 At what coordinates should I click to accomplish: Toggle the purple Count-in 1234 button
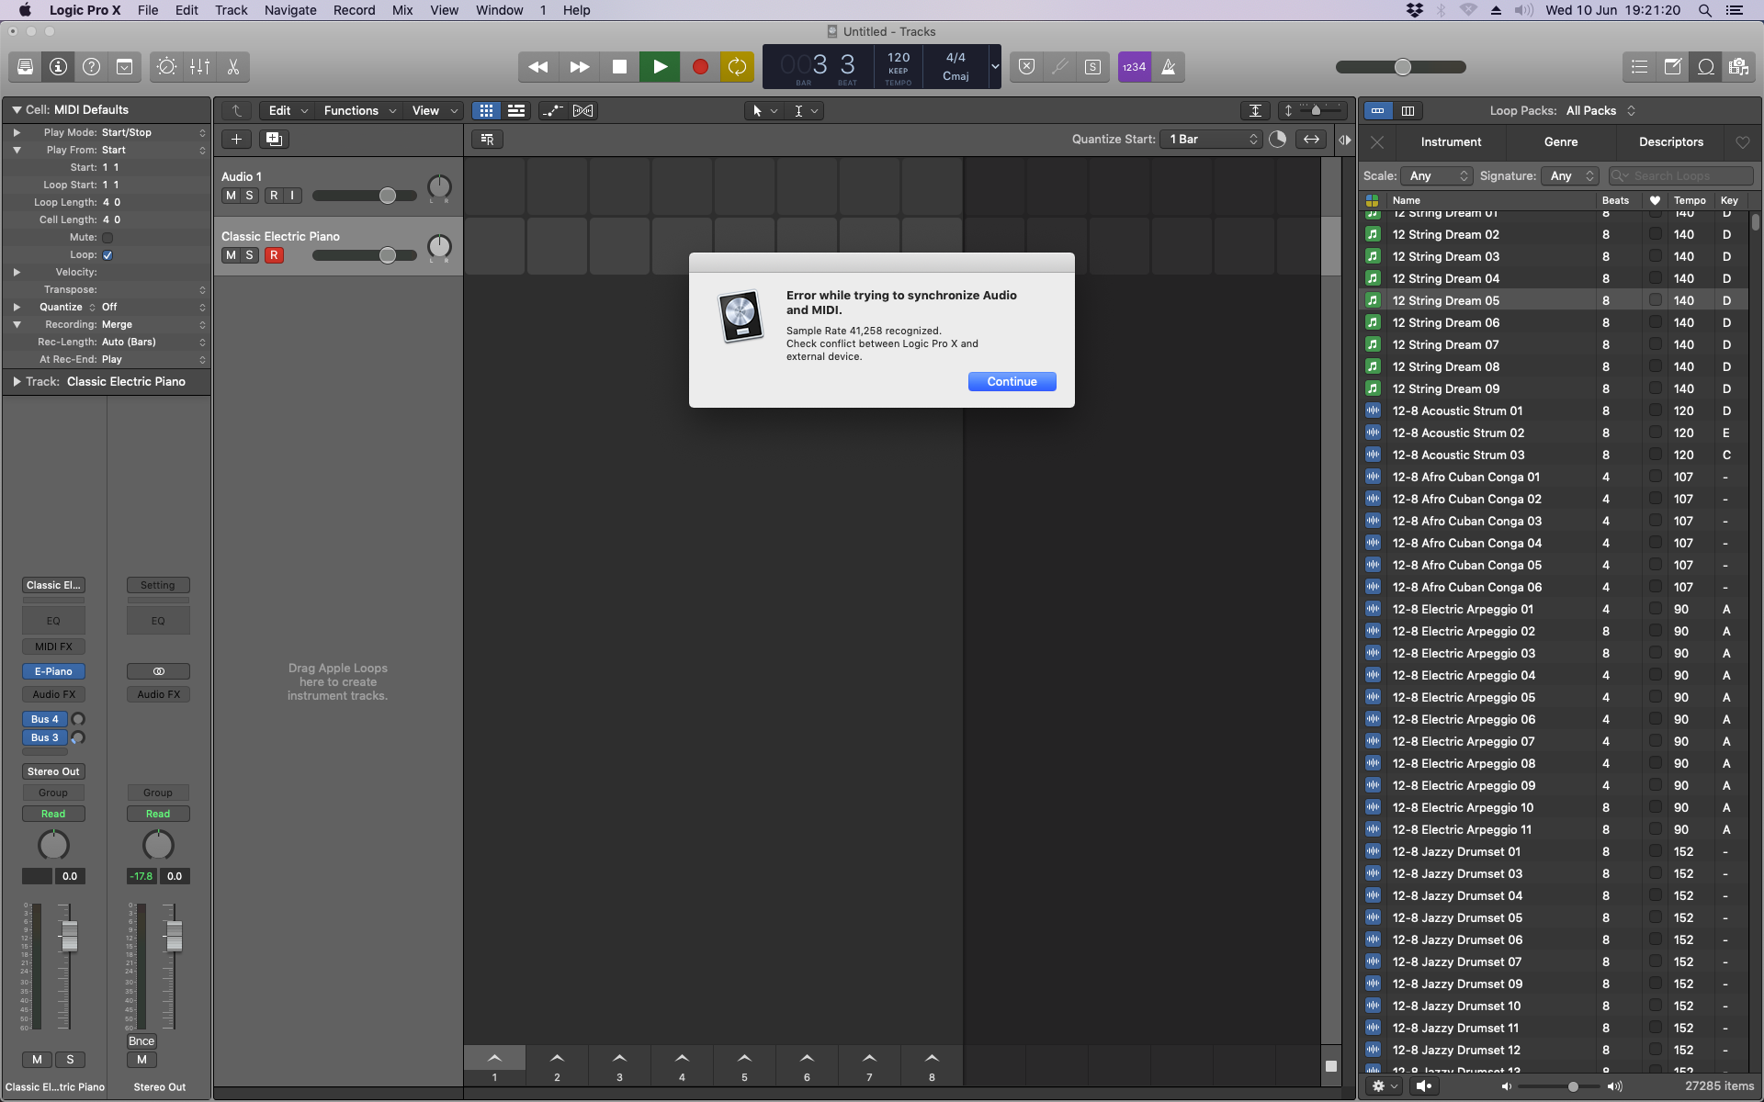pyautogui.click(x=1135, y=67)
